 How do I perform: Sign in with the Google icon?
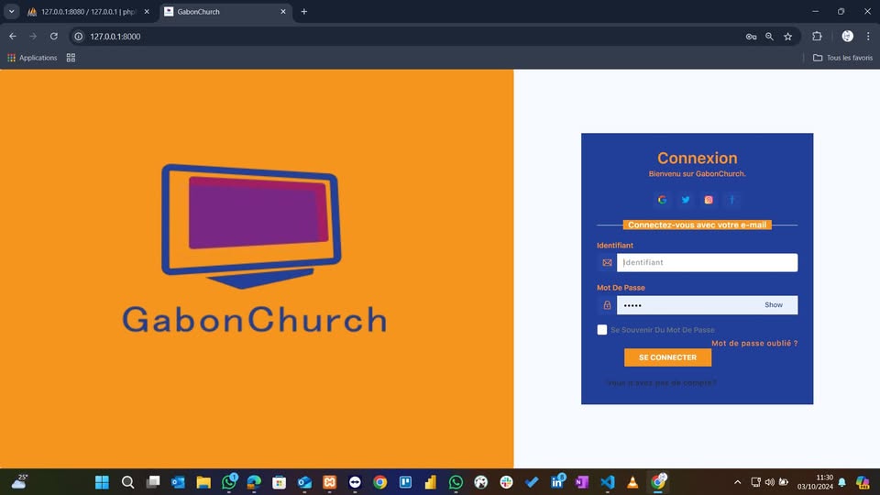click(x=662, y=200)
